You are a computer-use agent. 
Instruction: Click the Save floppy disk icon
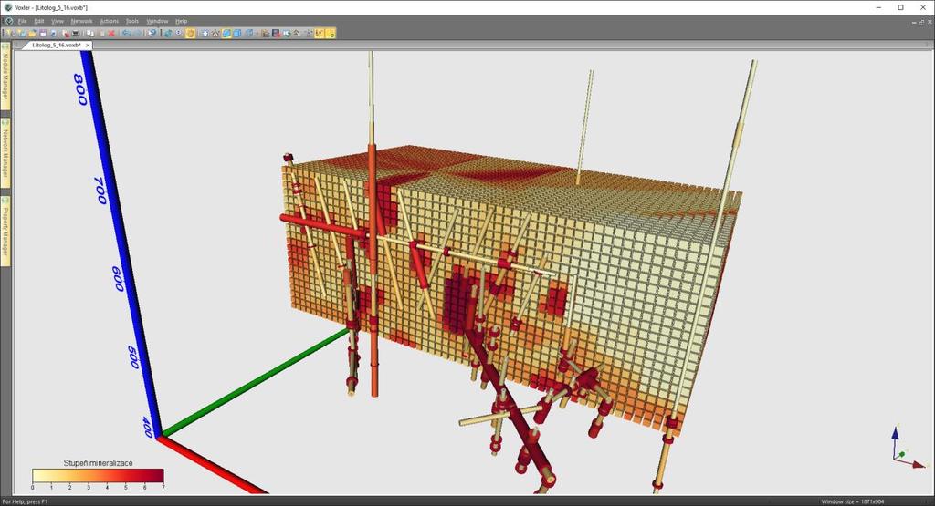tap(43, 34)
